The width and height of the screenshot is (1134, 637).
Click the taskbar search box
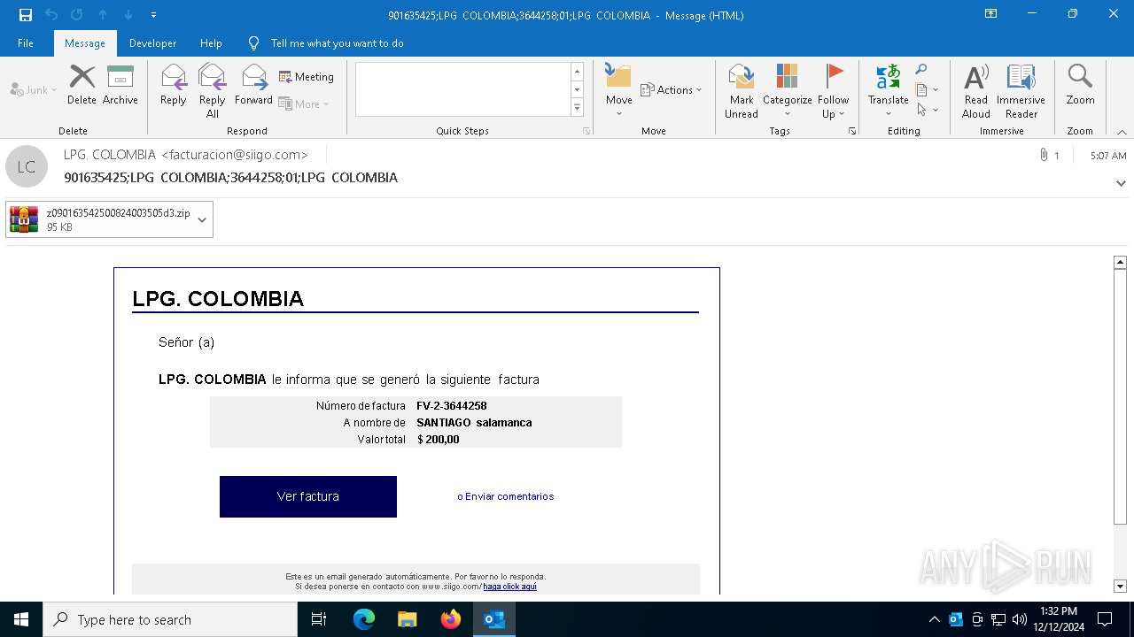[170, 619]
